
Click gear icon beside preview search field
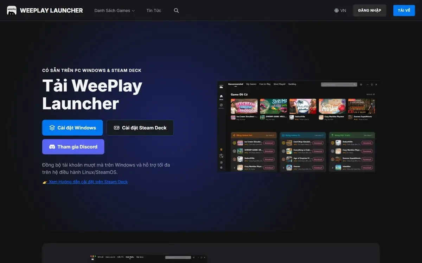361,85
